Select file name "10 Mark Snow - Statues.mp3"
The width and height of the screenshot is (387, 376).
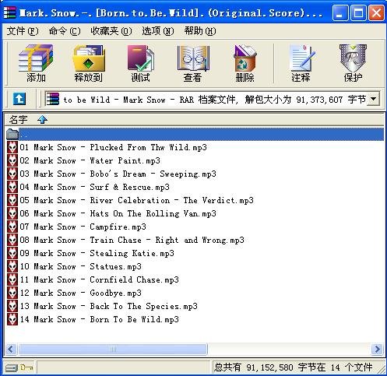point(81,266)
